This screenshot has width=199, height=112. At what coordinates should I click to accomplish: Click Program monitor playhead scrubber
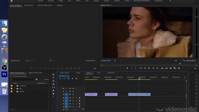point(180,63)
